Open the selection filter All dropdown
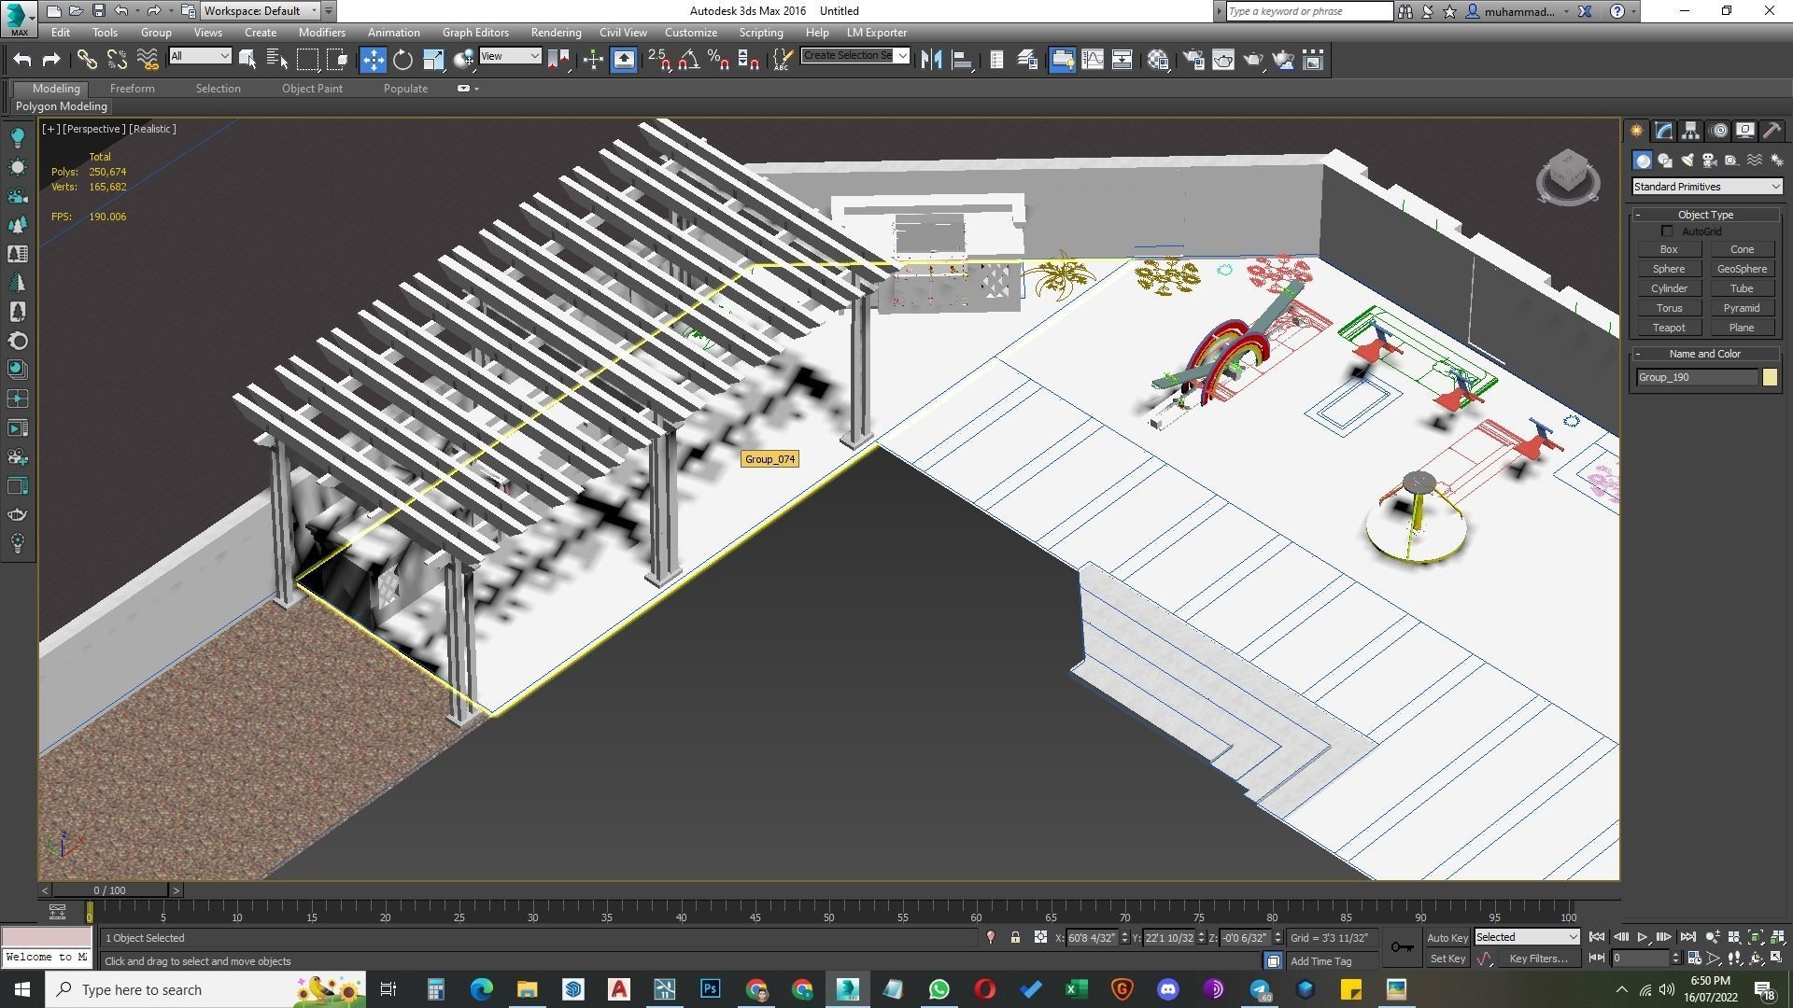Viewport: 1793px width, 1008px height. 200,56
